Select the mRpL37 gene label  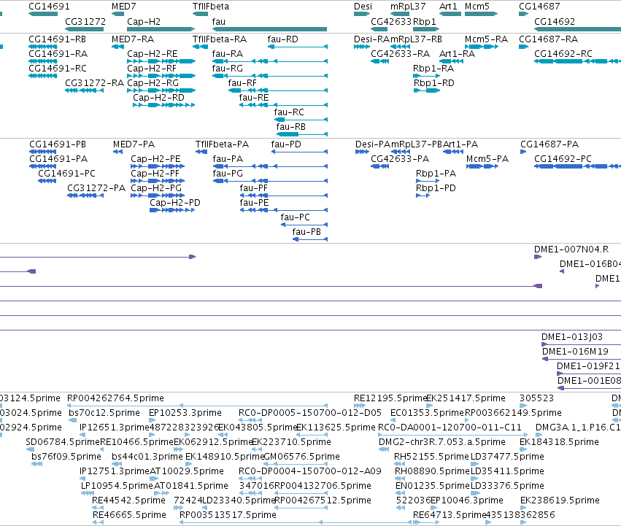tap(408, 7)
